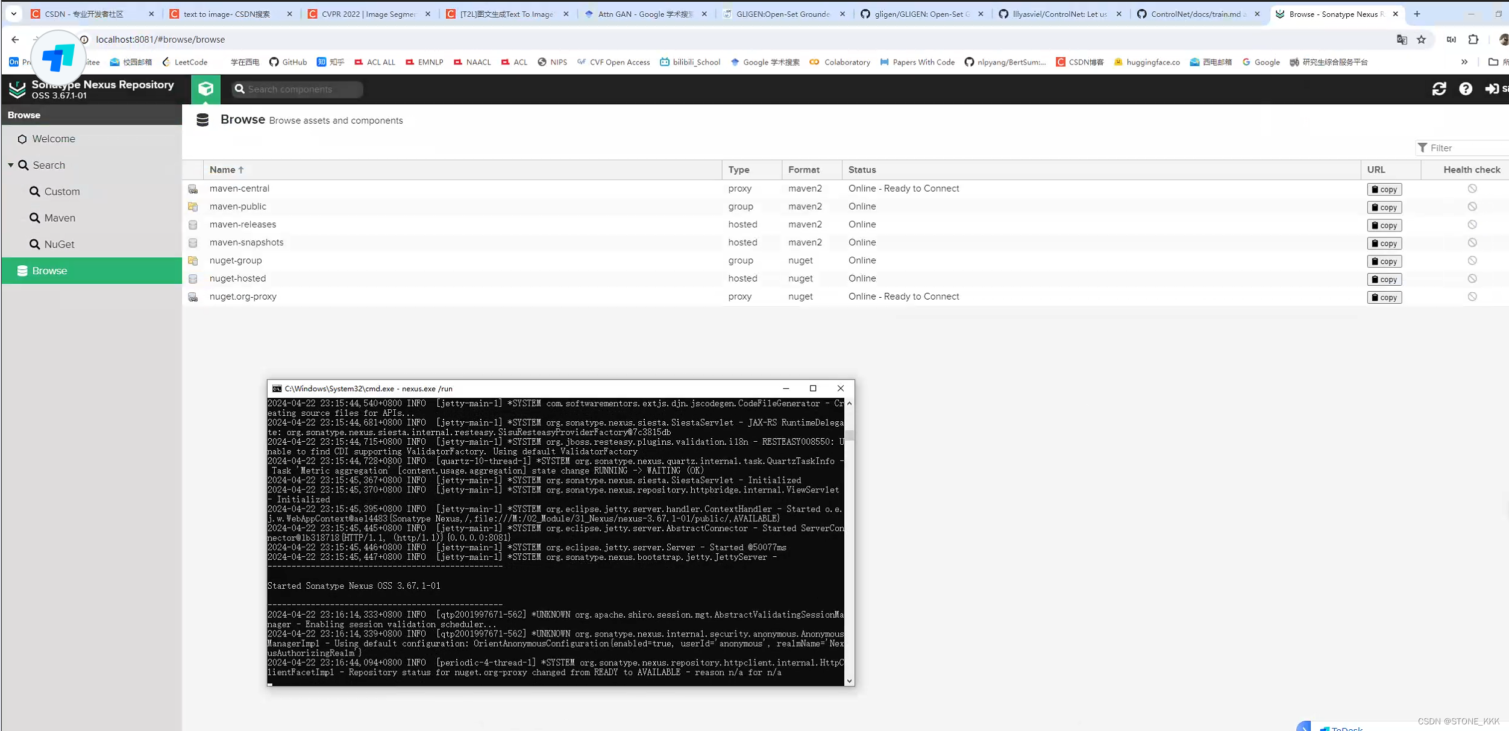Click the nuget-hosted repository icon
Screen dimensions: 1509x731
pos(193,279)
